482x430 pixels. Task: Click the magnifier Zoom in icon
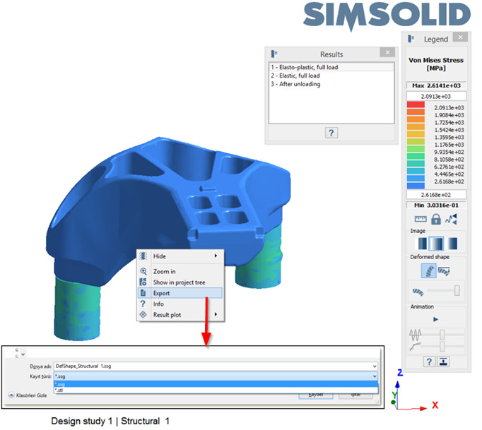[143, 271]
